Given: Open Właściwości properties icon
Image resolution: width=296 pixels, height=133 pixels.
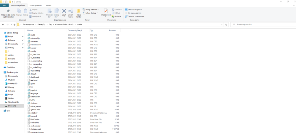Looking at the screenshot, I should (x=106, y=11).
